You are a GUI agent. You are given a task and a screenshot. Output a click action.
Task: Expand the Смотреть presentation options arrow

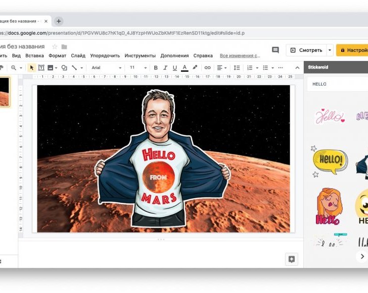(330, 50)
